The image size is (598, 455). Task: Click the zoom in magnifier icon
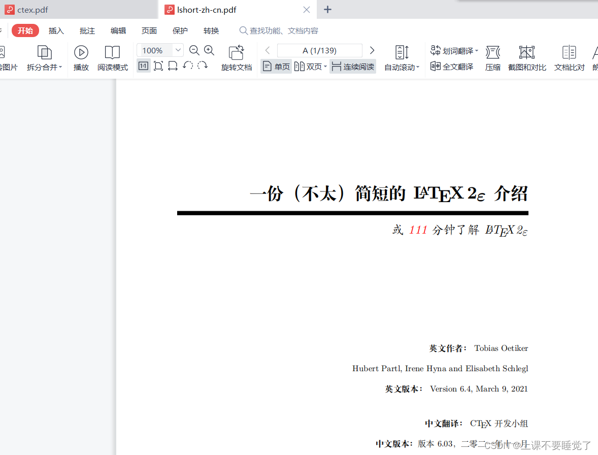(x=209, y=50)
